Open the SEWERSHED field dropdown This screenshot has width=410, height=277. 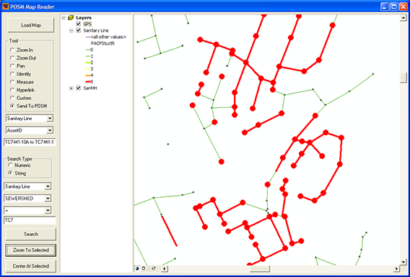(x=48, y=199)
